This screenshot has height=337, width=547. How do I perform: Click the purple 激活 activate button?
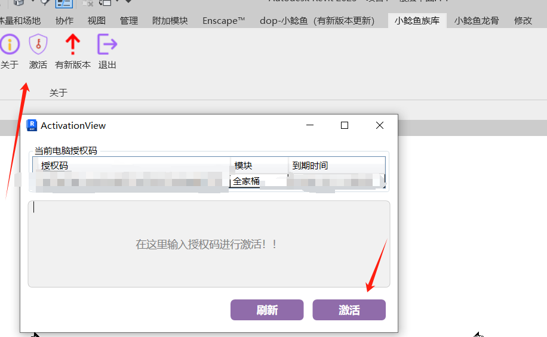[349, 310]
